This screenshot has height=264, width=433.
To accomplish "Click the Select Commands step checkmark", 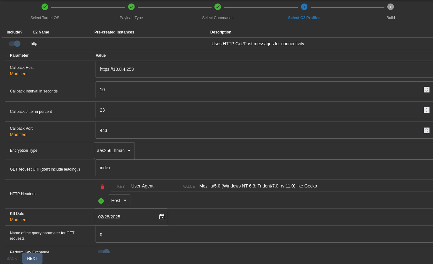I will tap(218, 7).
